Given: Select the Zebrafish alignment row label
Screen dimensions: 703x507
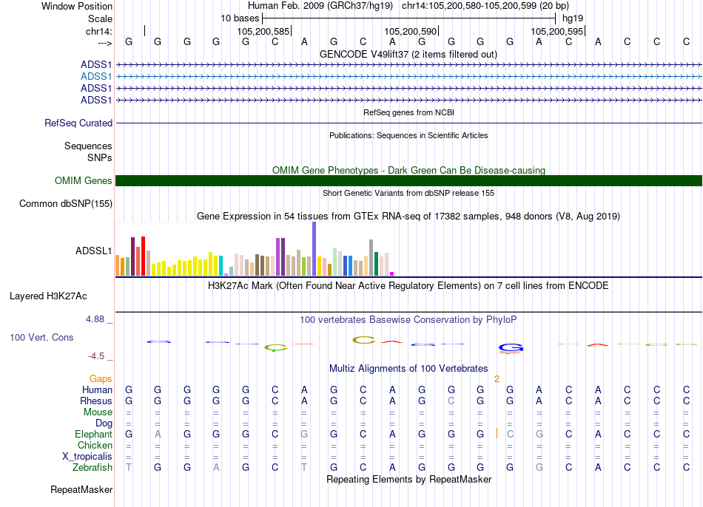Looking at the screenshot, I should (92, 467).
